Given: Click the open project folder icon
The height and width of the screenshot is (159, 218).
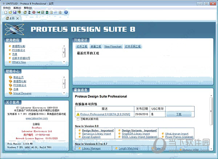Looking at the screenshot, I should 10,12.
